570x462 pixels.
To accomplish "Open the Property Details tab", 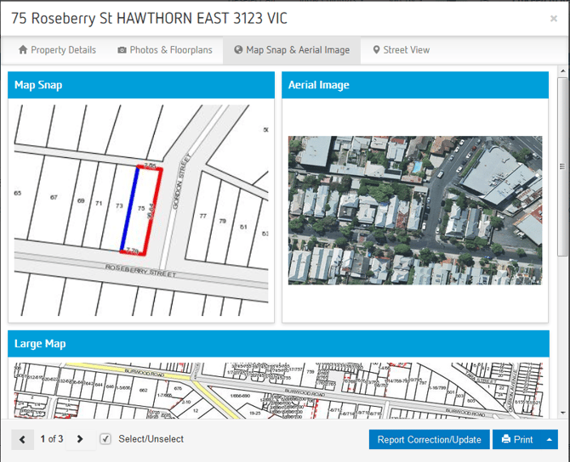I will pos(57,50).
